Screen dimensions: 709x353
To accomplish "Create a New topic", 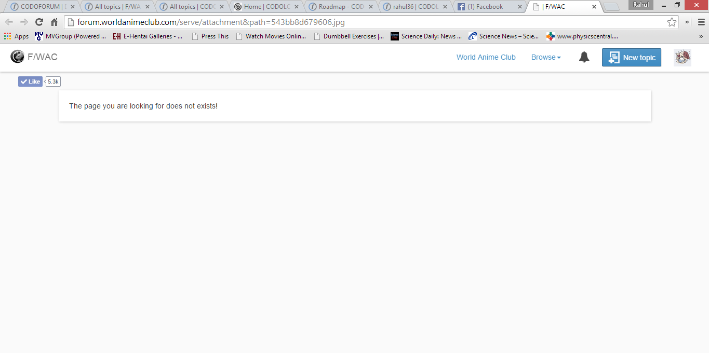I will 632,58.
